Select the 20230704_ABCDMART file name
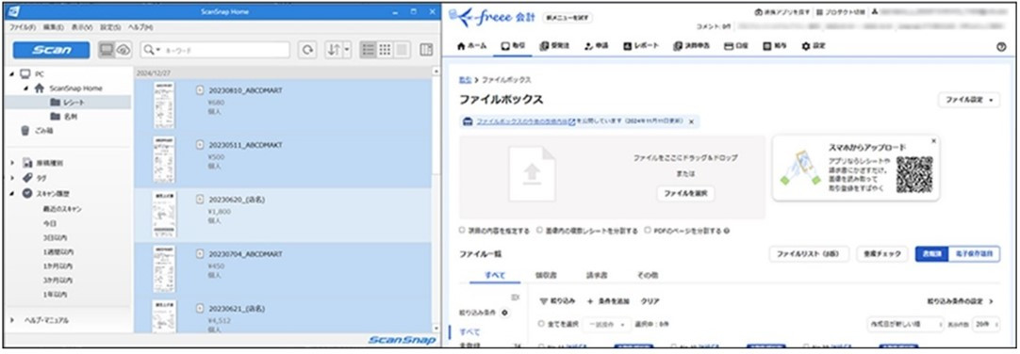Image resolution: width=1020 pixels, height=354 pixels. pyautogui.click(x=245, y=255)
